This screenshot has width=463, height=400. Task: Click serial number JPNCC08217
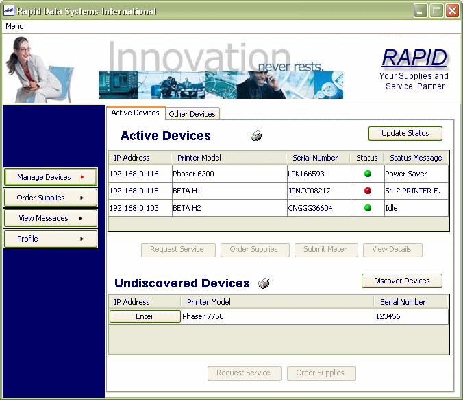(319, 191)
